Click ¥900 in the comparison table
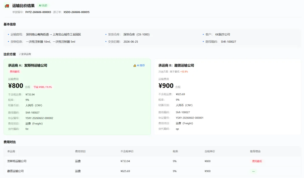304x178 pixels. coord(207,171)
